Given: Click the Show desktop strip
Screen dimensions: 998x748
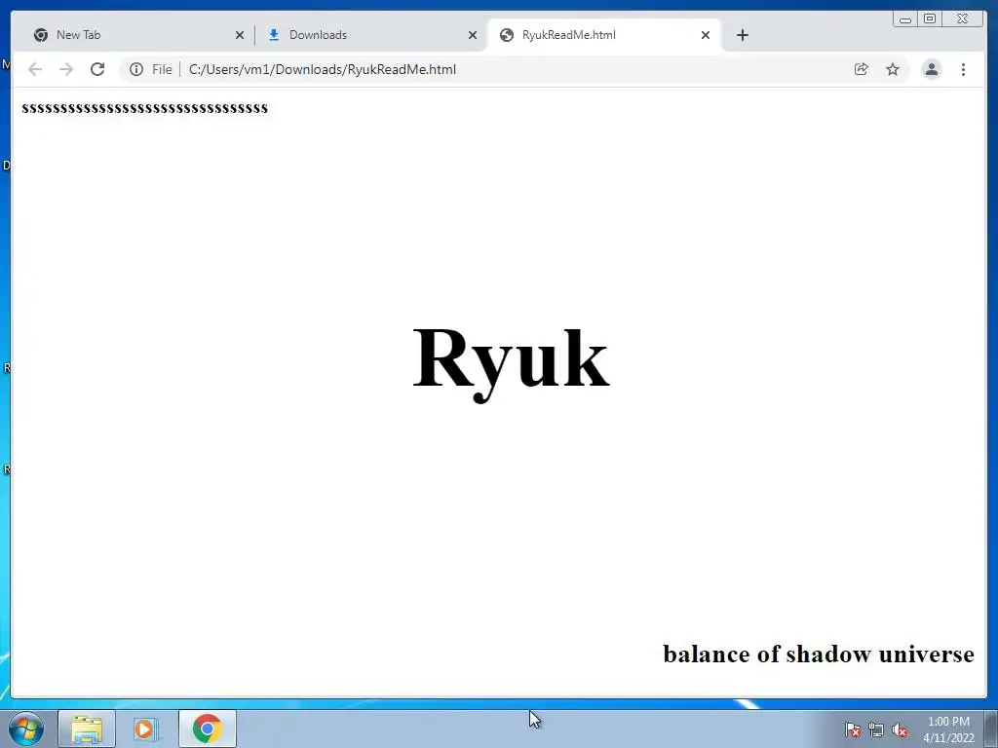Looking at the screenshot, I should [x=991, y=729].
